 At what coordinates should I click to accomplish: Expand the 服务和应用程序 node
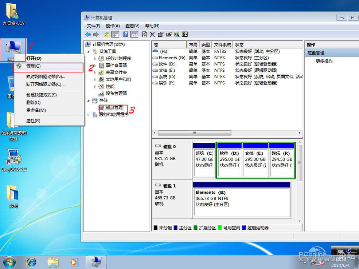[x=89, y=115]
